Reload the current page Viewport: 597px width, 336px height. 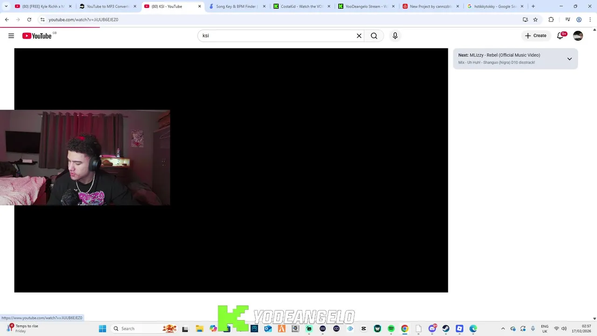[29, 20]
